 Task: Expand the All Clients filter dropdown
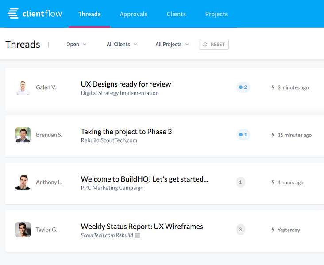coord(122,44)
